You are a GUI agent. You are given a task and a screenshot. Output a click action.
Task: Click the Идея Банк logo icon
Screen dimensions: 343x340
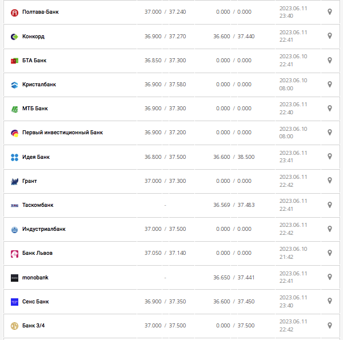15,157
